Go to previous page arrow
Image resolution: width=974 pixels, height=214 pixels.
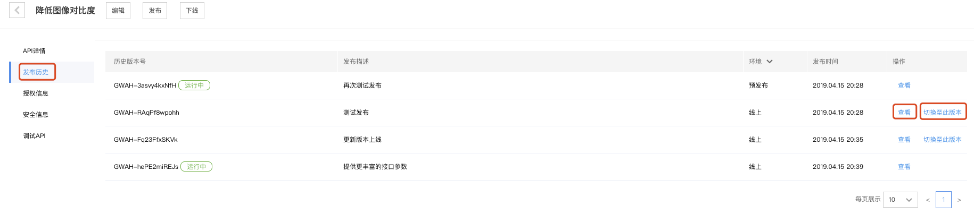point(928,200)
